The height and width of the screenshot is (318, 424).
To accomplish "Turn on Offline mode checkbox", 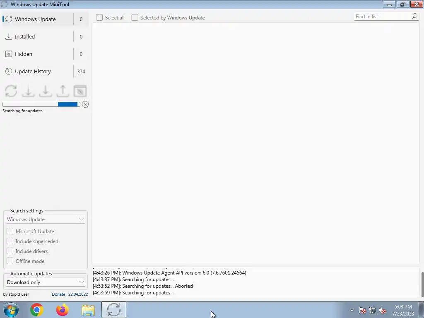I will (x=10, y=261).
